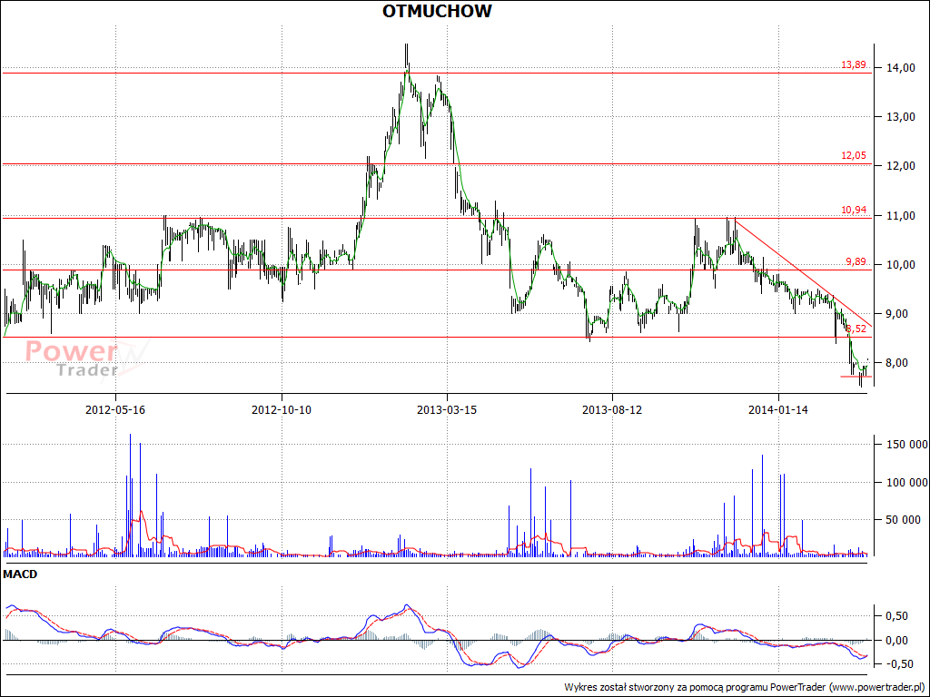
Task: Click the 12,05 red level label
Action: tap(854, 156)
